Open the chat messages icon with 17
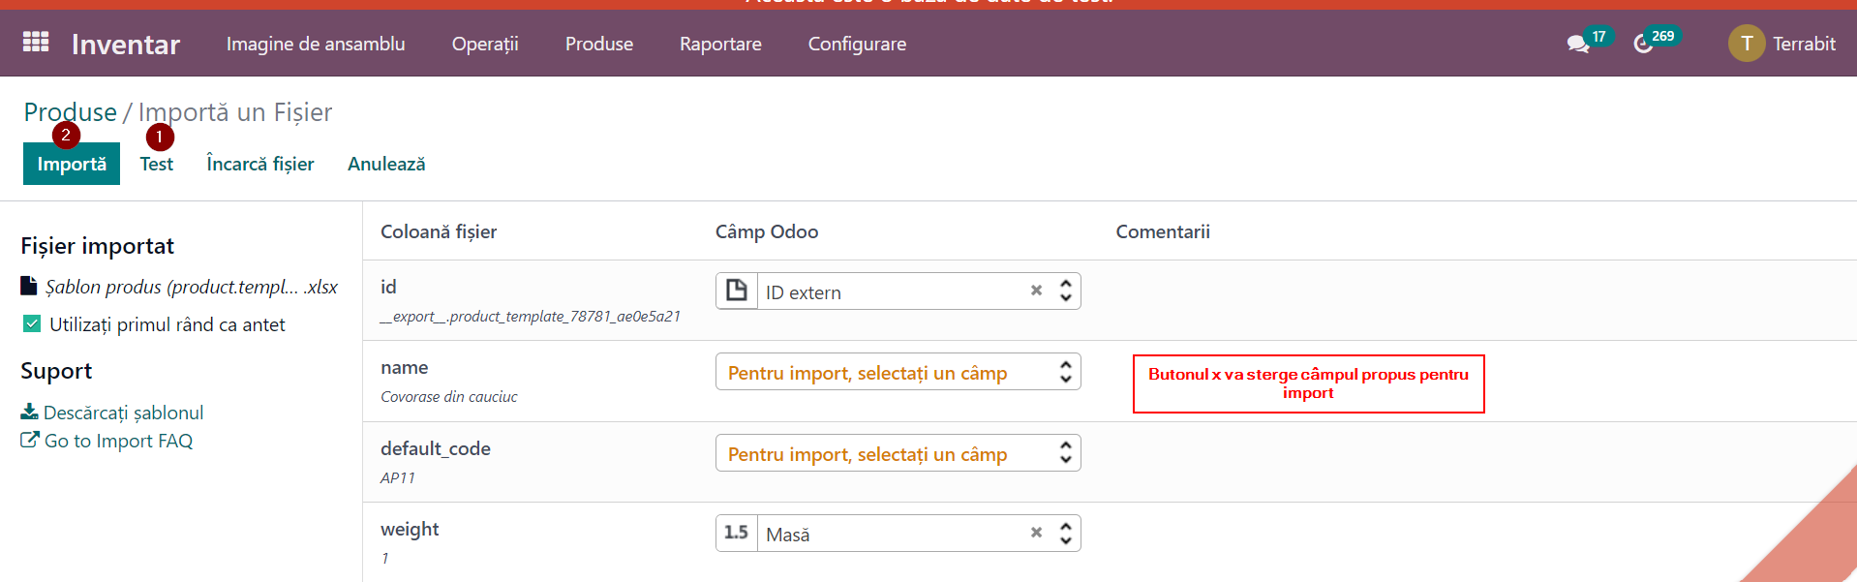The width and height of the screenshot is (1857, 582). tap(1578, 44)
